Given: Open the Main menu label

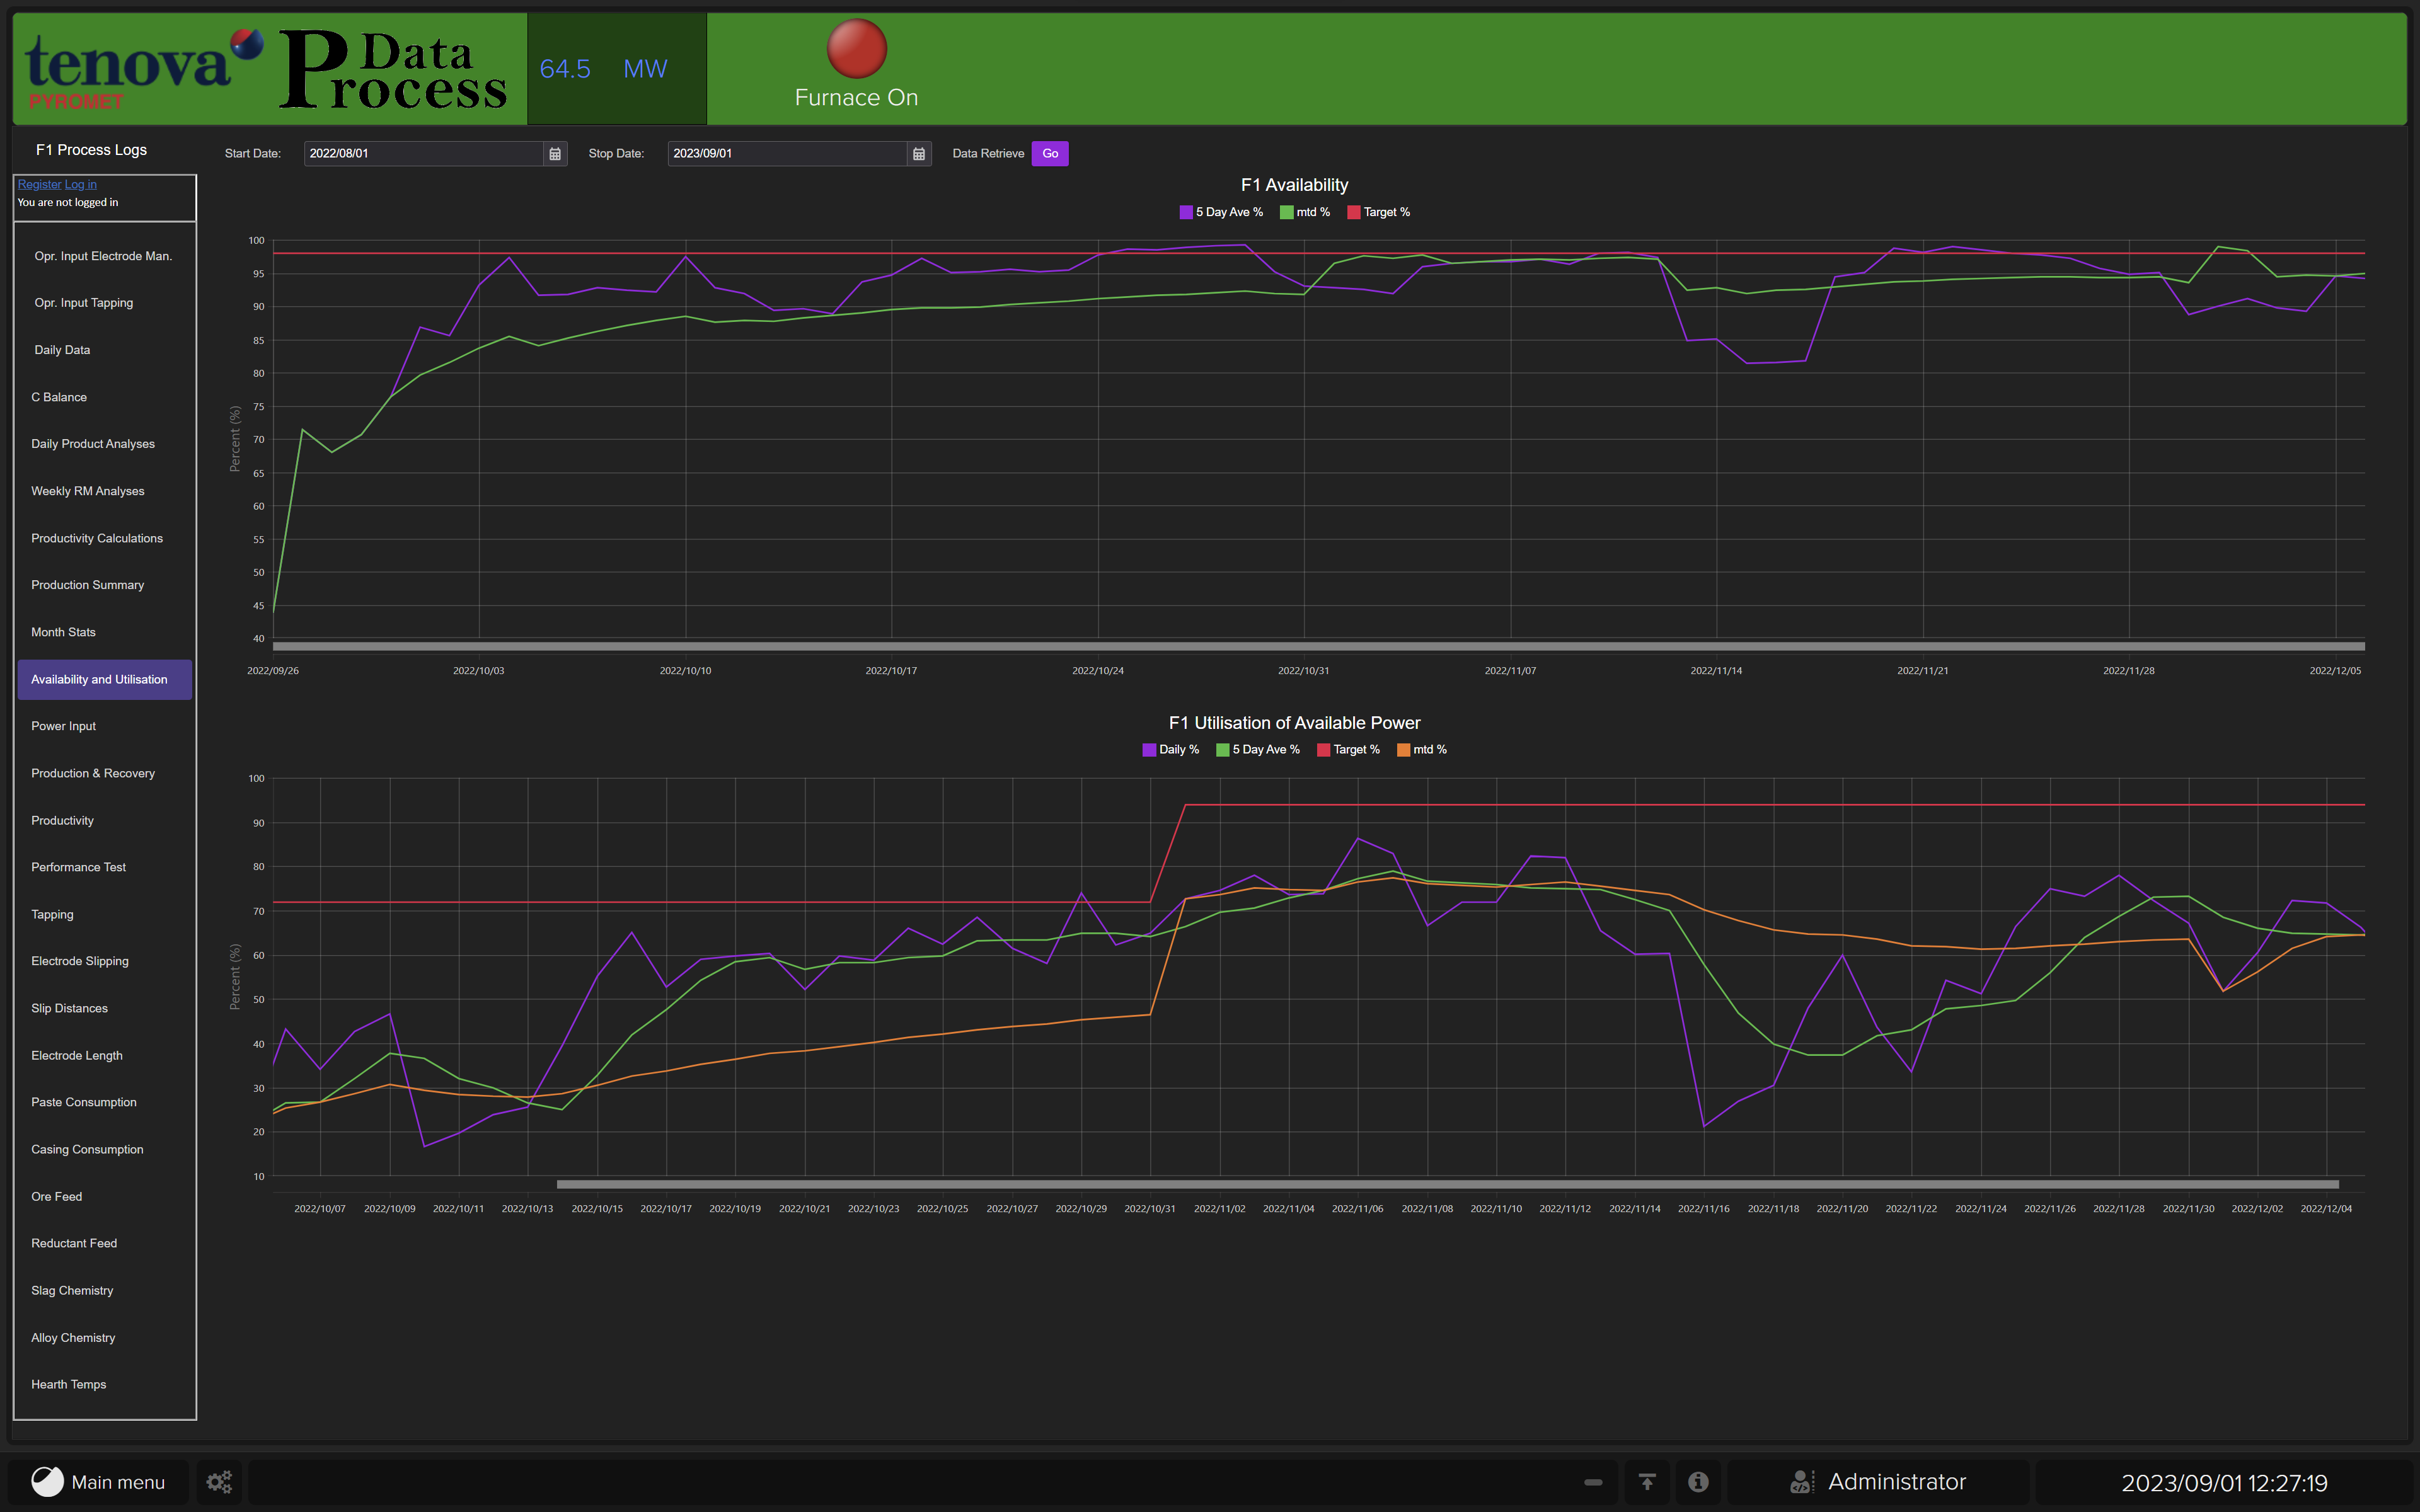Looking at the screenshot, I should pyautogui.click(x=118, y=1482).
